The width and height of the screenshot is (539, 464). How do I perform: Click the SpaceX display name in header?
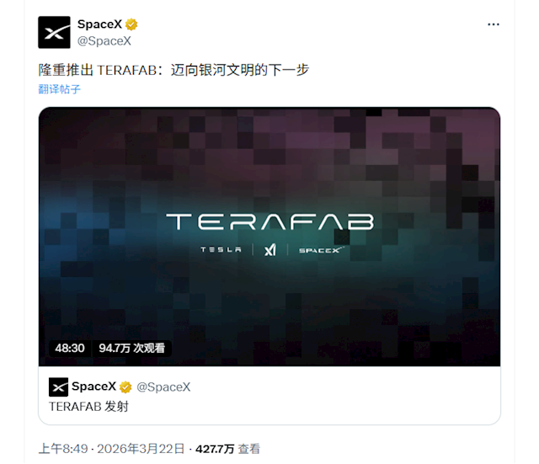pyautogui.click(x=99, y=24)
